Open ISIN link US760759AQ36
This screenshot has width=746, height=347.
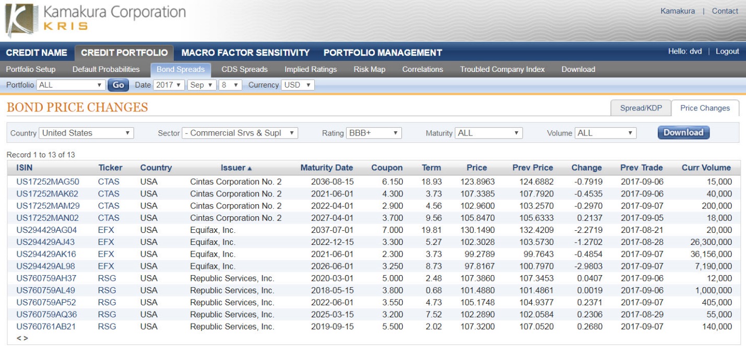tap(46, 314)
